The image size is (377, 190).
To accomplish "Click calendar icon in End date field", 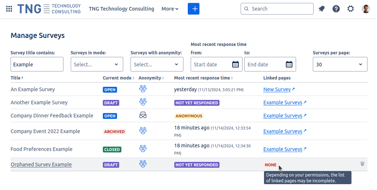I will [x=289, y=65].
